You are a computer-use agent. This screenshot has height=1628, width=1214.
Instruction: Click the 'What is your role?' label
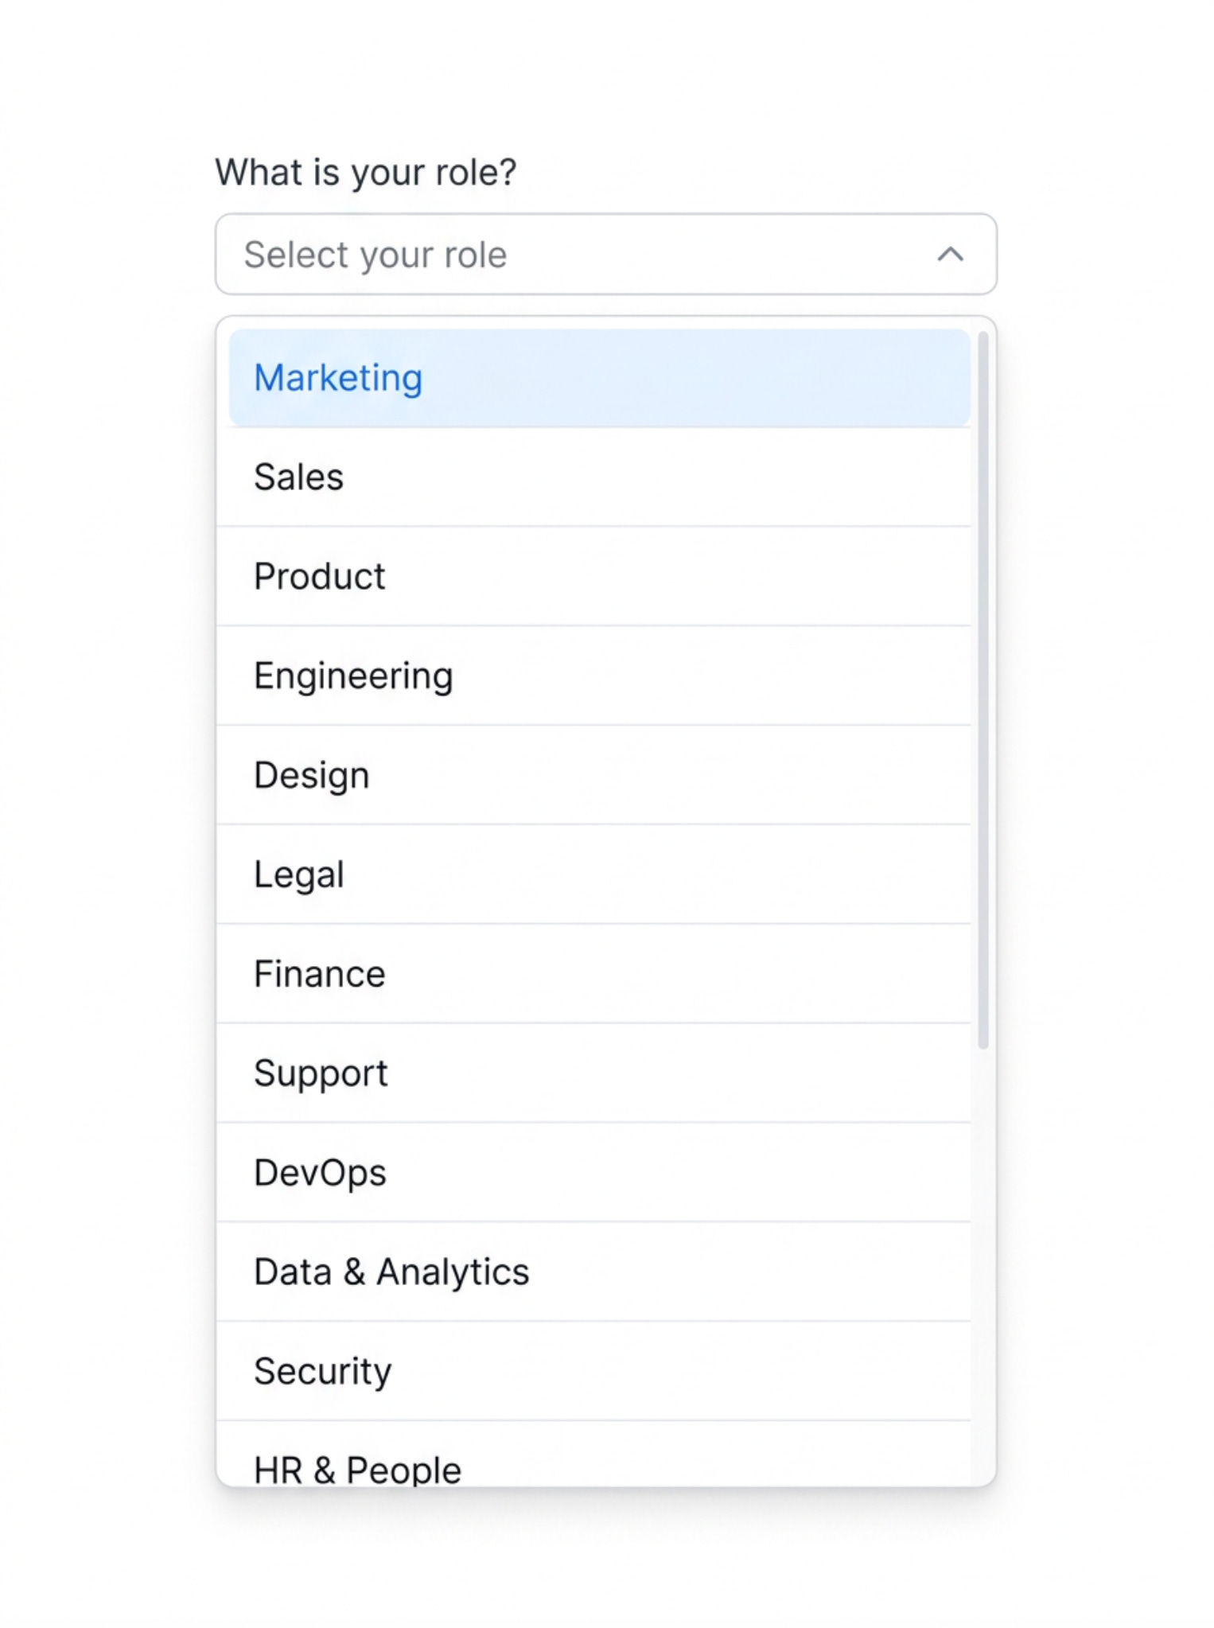[x=365, y=172]
